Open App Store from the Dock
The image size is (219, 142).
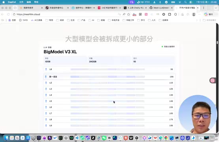pyautogui.click(x=28, y=138)
